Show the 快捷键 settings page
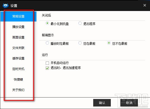 point(18,79)
